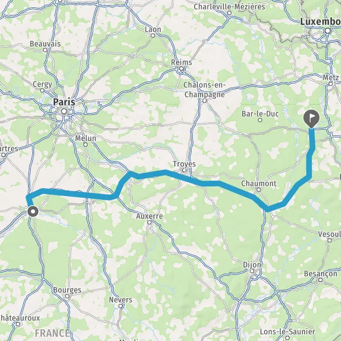Click the FRANCE country label
Screen dimensions: 341x341
tap(52, 333)
